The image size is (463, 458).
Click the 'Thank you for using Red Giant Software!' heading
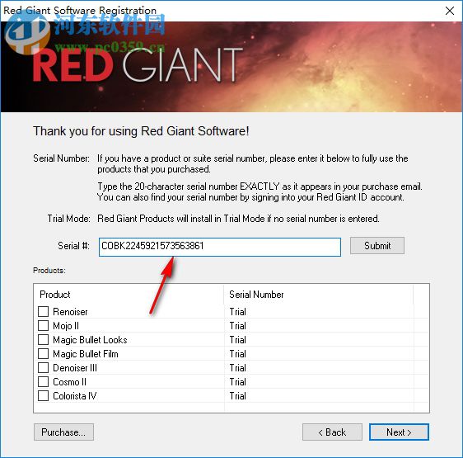click(141, 131)
